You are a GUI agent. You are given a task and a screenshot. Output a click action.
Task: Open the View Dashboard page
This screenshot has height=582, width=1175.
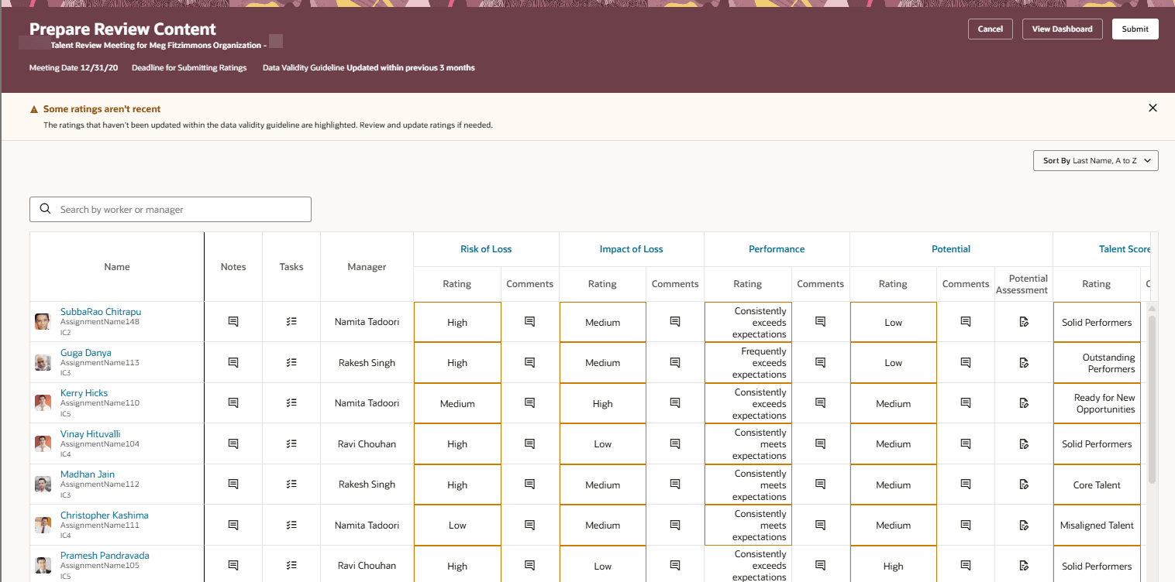click(x=1062, y=29)
